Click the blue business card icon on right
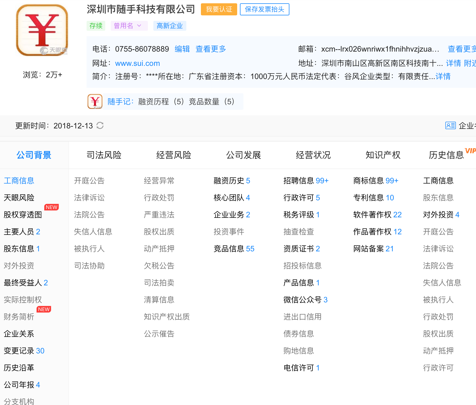The width and height of the screenshot is (476, 405). [450, 125]
